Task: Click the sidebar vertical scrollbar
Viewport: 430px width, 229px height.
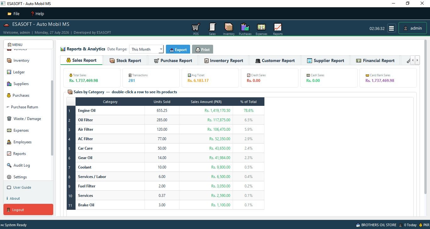Action: point(52,118)
